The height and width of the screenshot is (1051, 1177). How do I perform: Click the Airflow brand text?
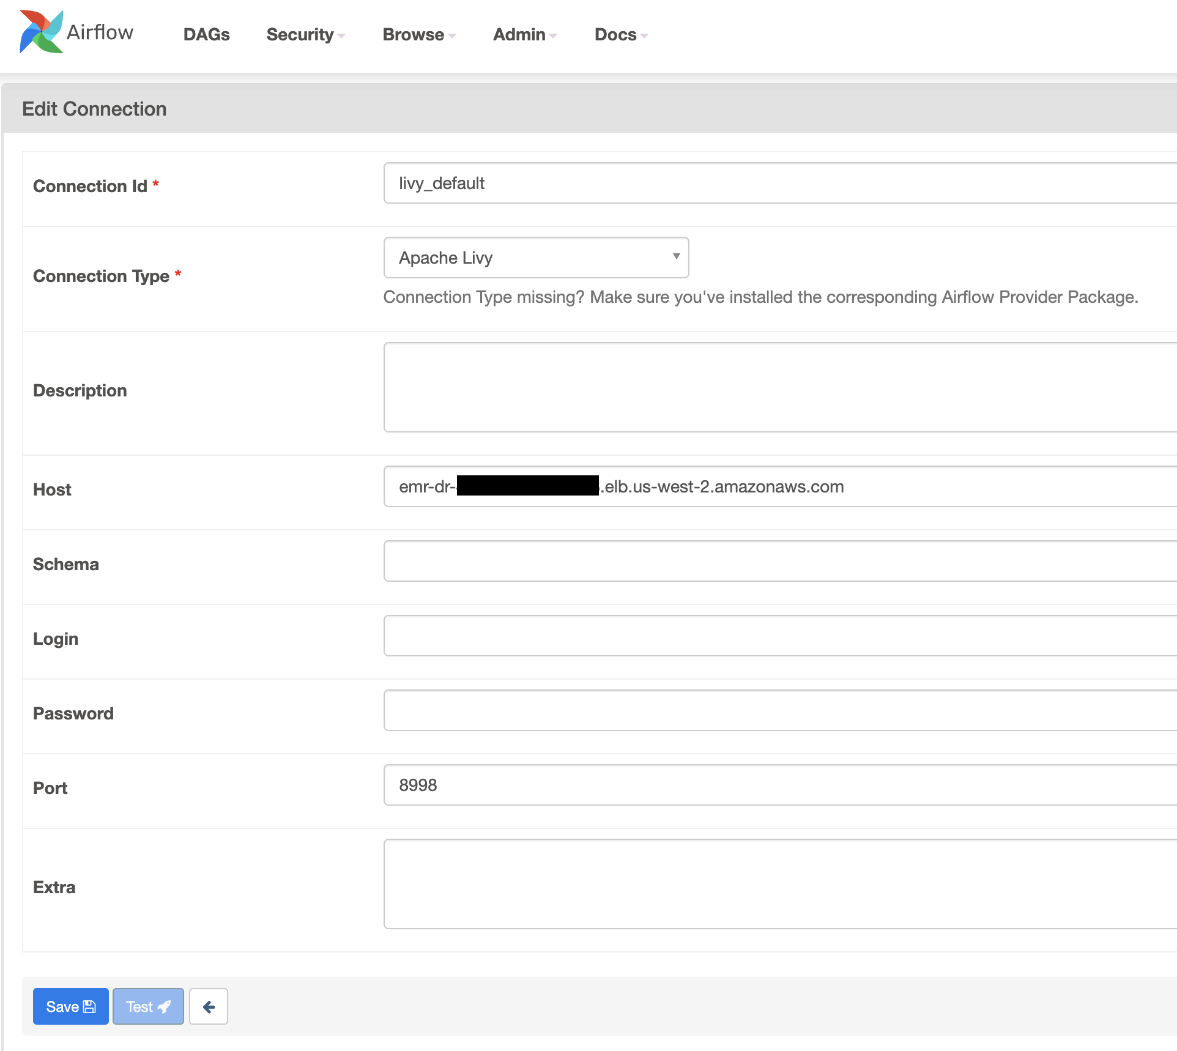point(100,32)
